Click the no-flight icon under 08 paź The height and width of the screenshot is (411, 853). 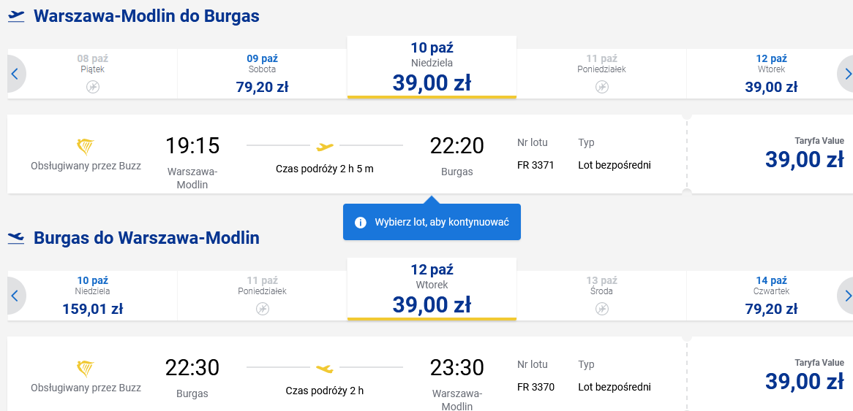coord(93,87)
